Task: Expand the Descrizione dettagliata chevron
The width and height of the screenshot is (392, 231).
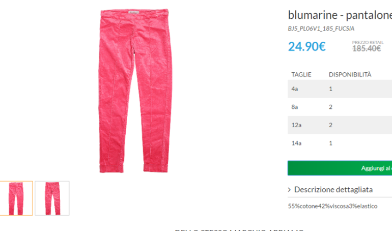Action: (x=289, y=190)
